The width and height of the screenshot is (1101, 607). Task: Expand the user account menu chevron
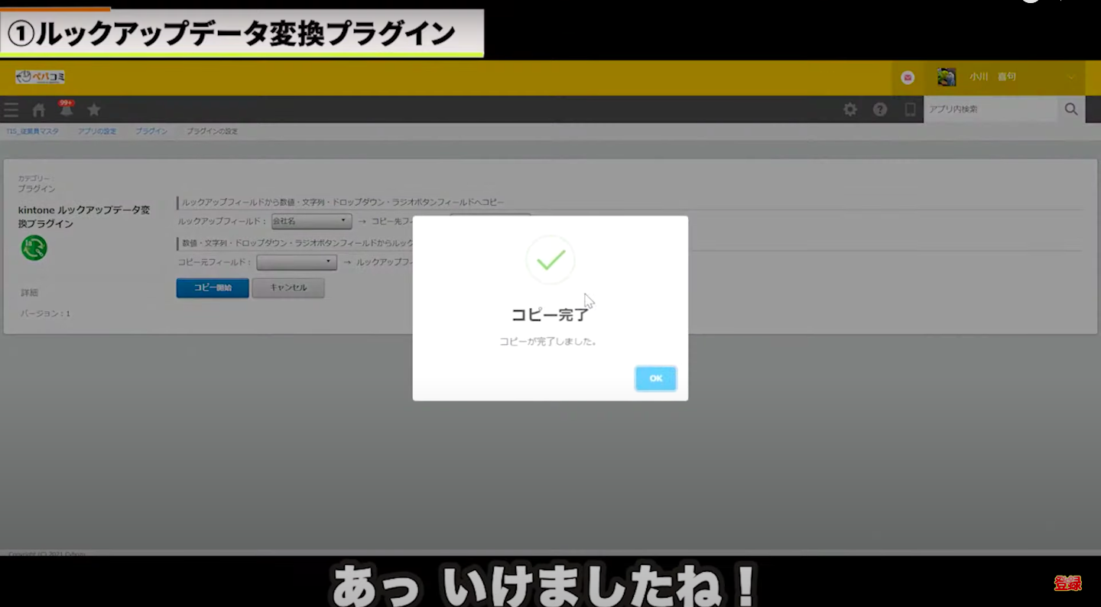[1070, 77]
